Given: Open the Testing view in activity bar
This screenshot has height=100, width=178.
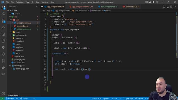Looking at the screenshot, I should (3, 54).
